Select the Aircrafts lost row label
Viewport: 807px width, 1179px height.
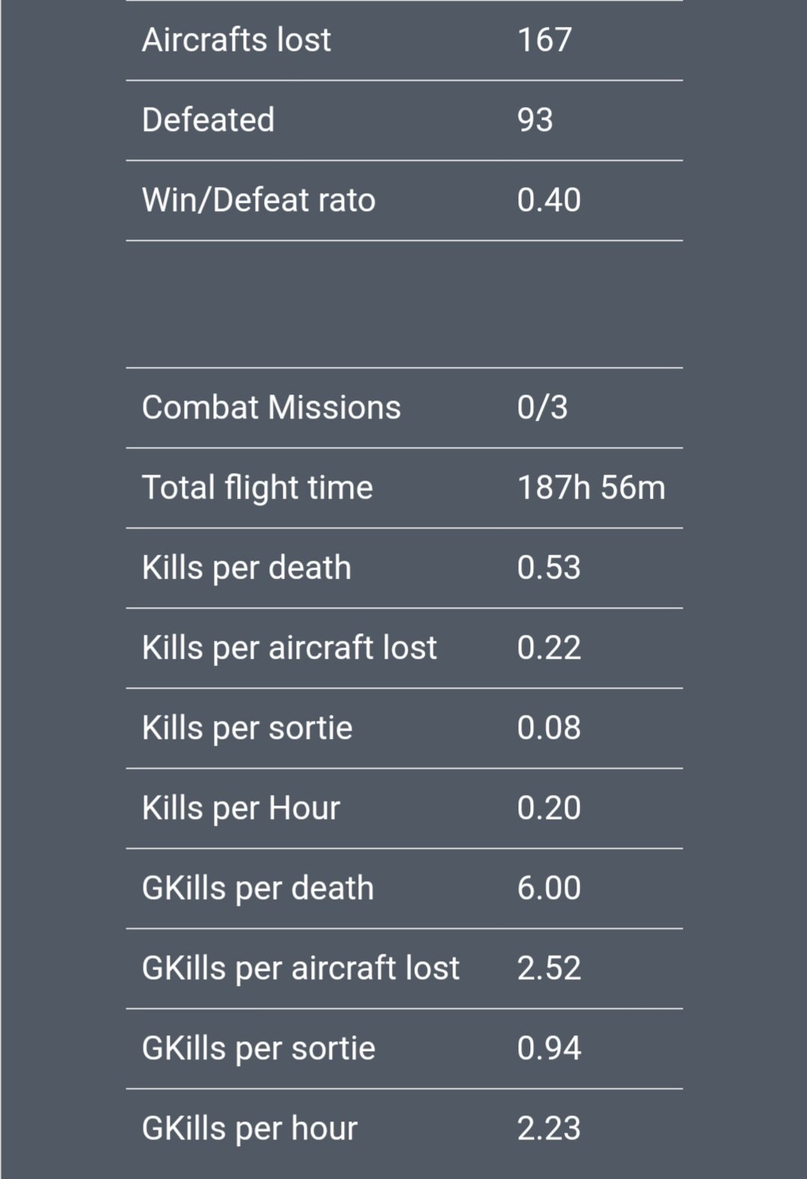236,40
